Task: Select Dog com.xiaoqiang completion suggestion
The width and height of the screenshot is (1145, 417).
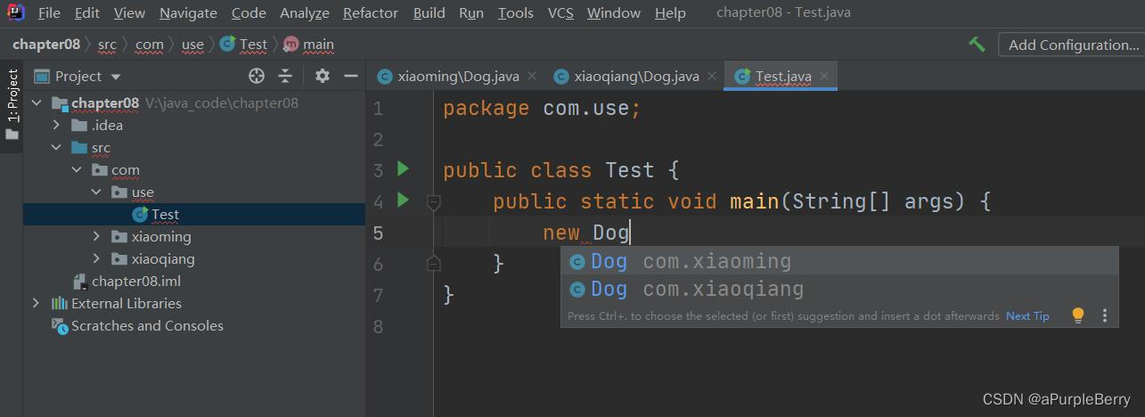Action: [x=839, y=290]
